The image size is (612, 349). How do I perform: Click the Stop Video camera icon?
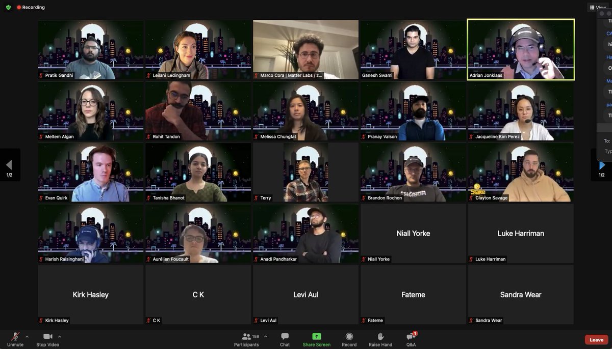[x=48, y=336]
